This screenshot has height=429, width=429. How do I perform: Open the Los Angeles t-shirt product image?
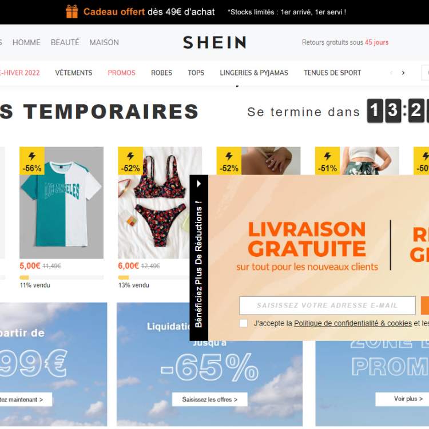point(62,202)
